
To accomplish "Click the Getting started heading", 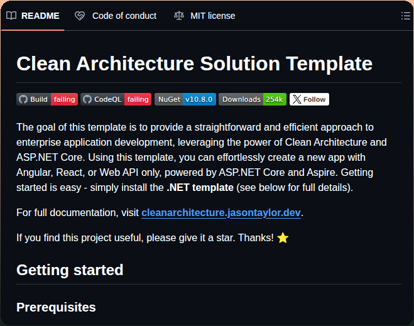I will 70,269.
